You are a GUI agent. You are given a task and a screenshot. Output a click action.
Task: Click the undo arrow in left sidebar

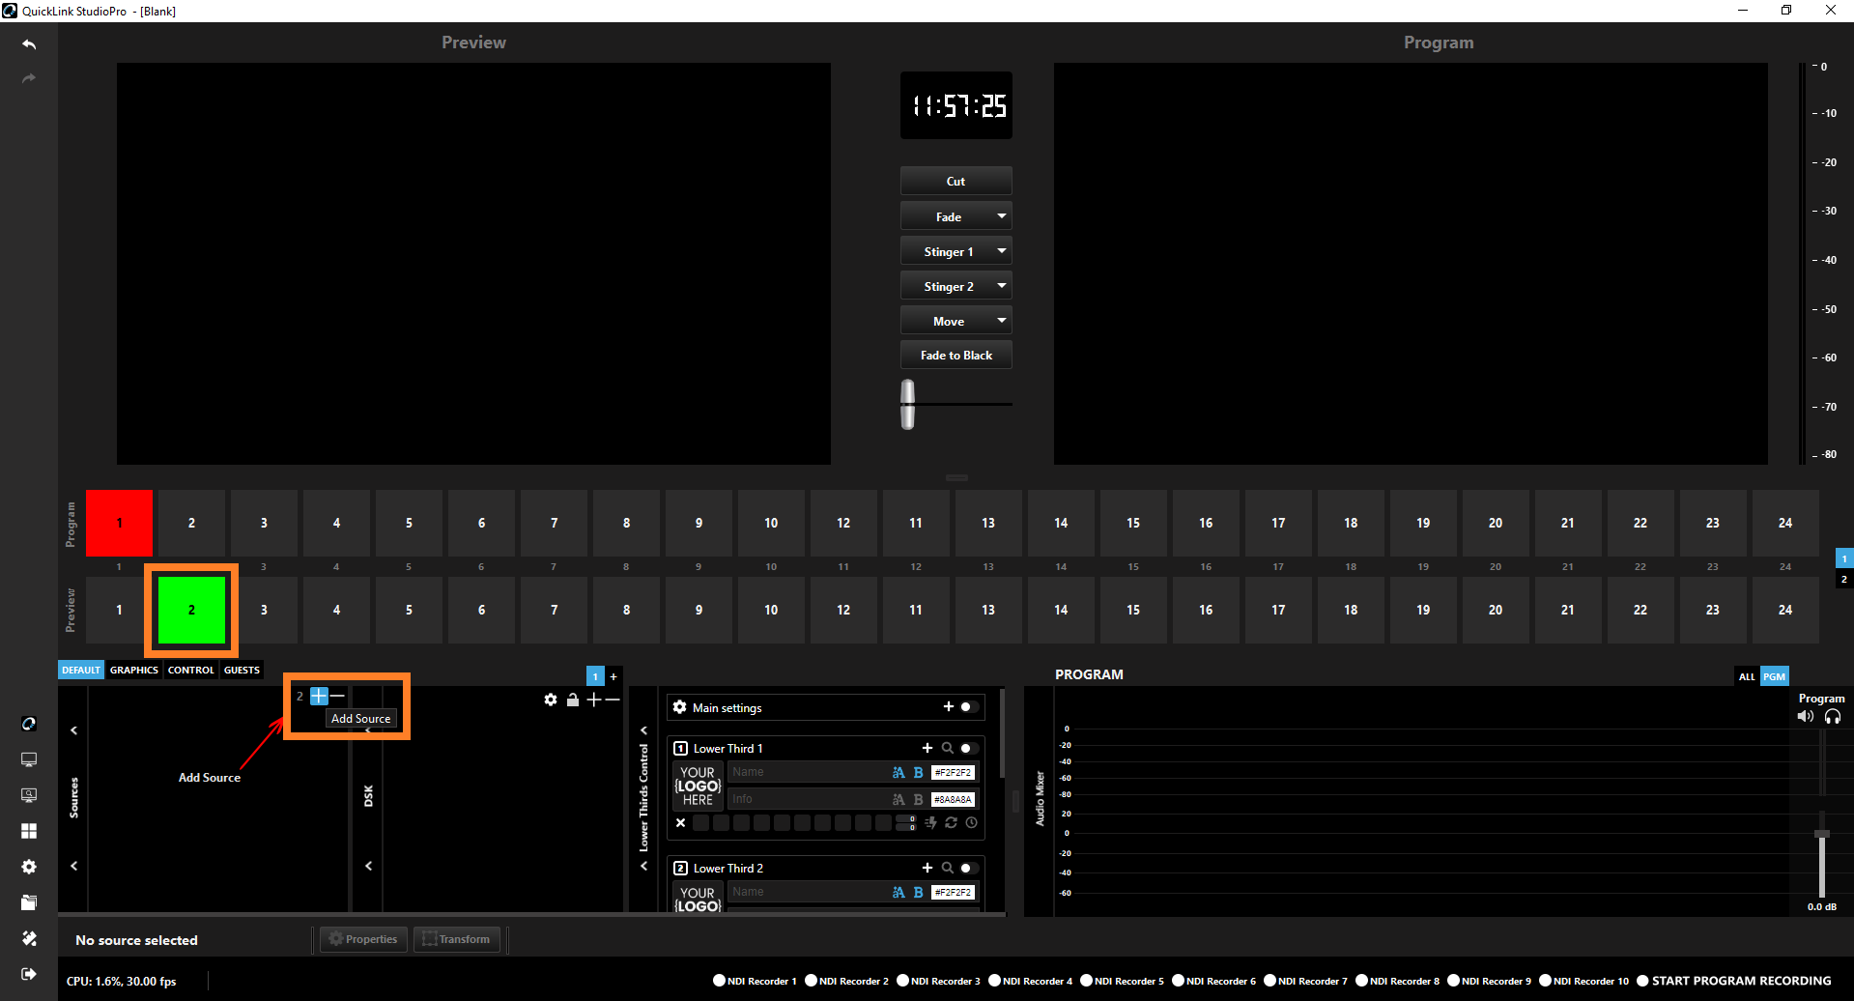(29, 44)
